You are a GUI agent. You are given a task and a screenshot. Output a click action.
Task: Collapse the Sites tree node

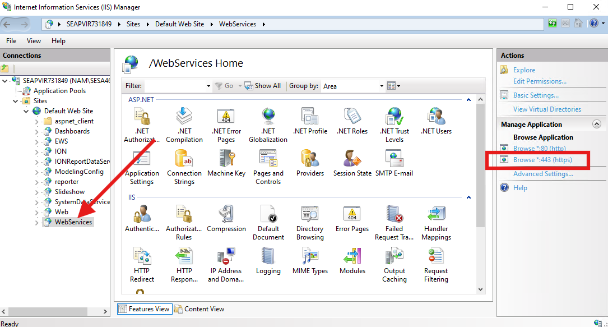[16, 101]
